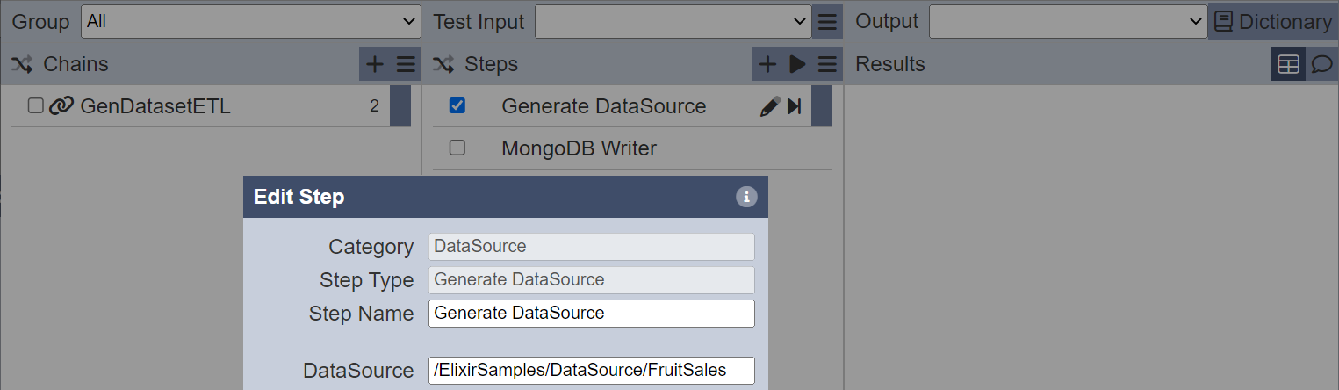Screen dimensions: 1339x390
Task: Run to Generate DataSource step skip icon
Action: pos(795,106)
